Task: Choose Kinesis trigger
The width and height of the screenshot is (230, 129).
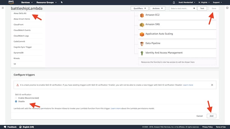Action: 16,58
